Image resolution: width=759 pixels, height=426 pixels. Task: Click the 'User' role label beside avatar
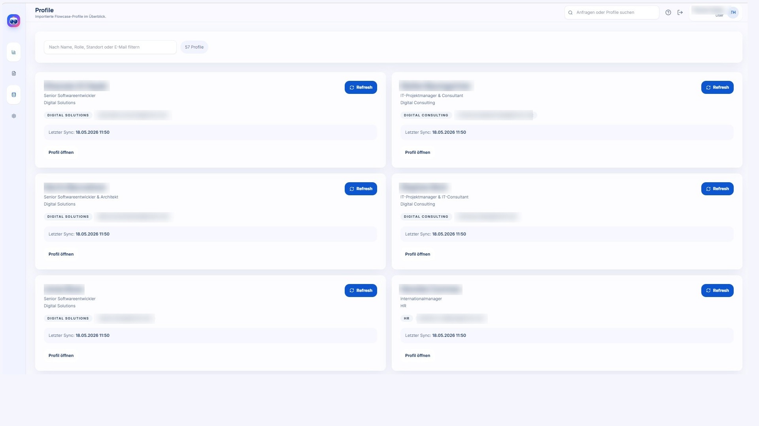(x=719, y=16)
